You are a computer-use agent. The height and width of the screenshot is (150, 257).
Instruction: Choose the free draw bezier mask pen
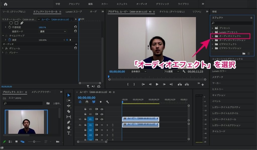pyautogui.click(x=22, y=23)
